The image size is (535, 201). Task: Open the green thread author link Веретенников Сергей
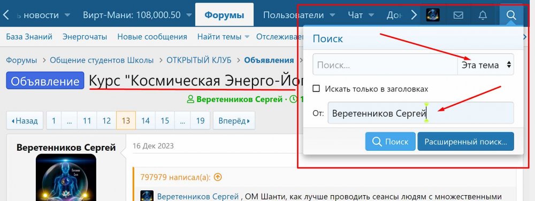tap(240, 99)
